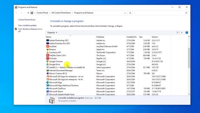Click 'Tim Kosse' publisher cell
The image size is (200, 113).
pos(101,55)
